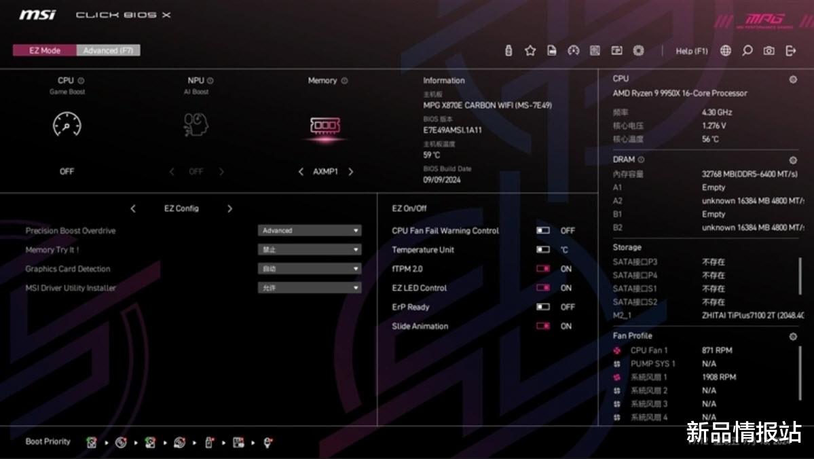Take screenshot with camera icon
The height and width of the screenshot is (459, 814).
point(769,50)
